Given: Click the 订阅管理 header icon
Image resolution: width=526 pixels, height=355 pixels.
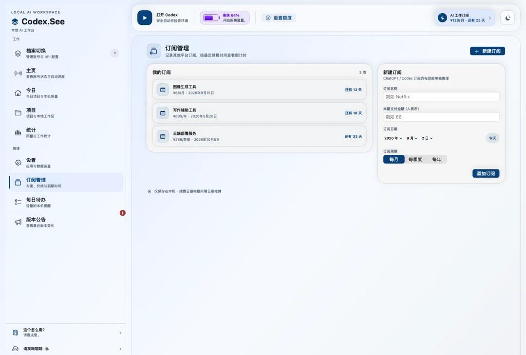Looking at the screenshot, I should [x=153, y=51].
